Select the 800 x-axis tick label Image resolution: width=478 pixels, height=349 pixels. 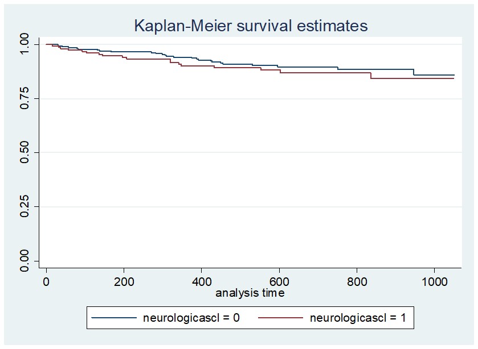357,281
